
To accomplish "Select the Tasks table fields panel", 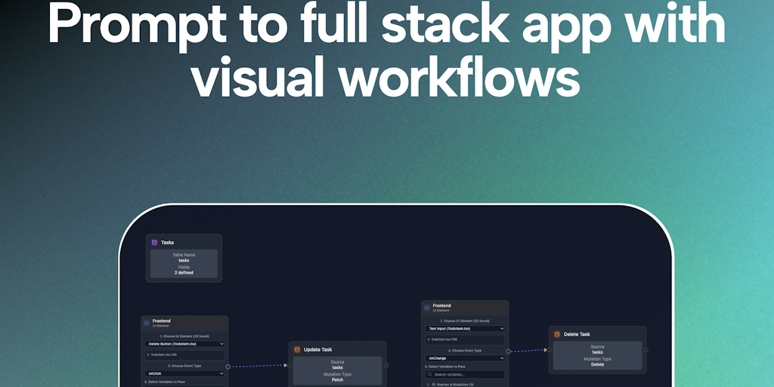I will pyautogui.click(x=184, y=264).
